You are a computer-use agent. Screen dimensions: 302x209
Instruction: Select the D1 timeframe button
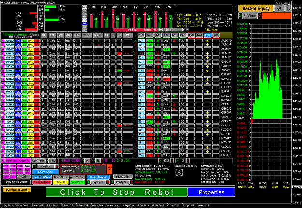pos(85,23)
